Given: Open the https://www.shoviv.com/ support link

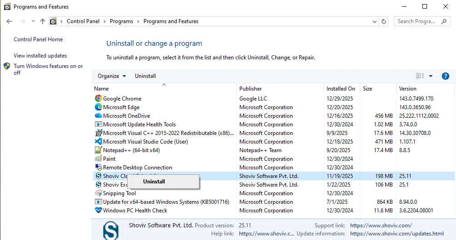Looking at the screenshot, I should point(381,226).
